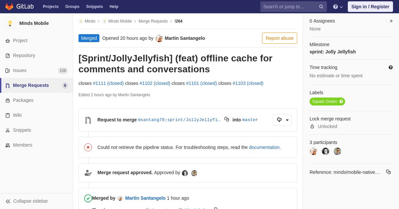Click source branch sprint/JollyJellyfi… link
Viewport: 399px width, 209px height.
click(194, 120)
